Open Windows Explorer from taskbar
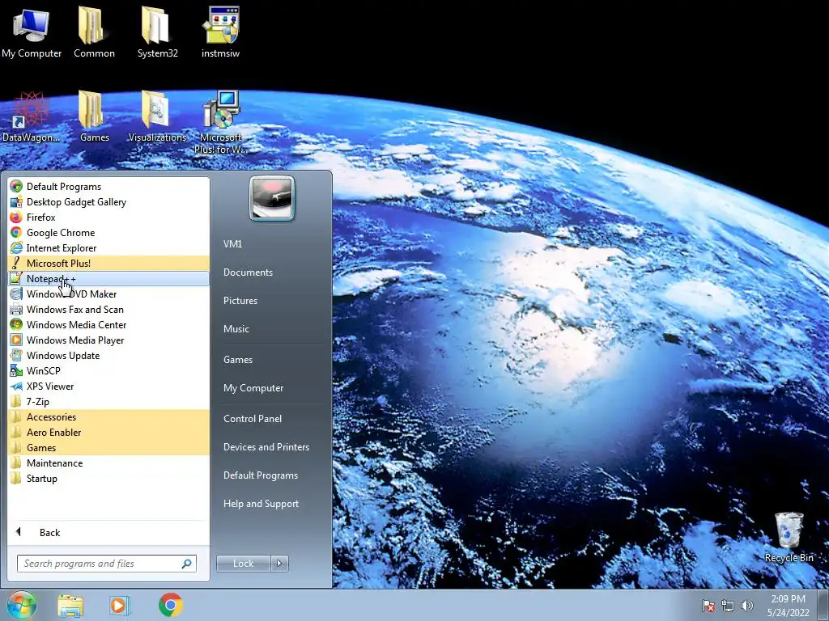The width and height of the screenshot is (829, 621). tap(70, 606)
